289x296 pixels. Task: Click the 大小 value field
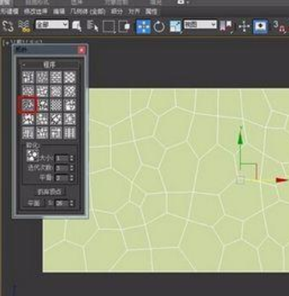[x=62, y=158]
